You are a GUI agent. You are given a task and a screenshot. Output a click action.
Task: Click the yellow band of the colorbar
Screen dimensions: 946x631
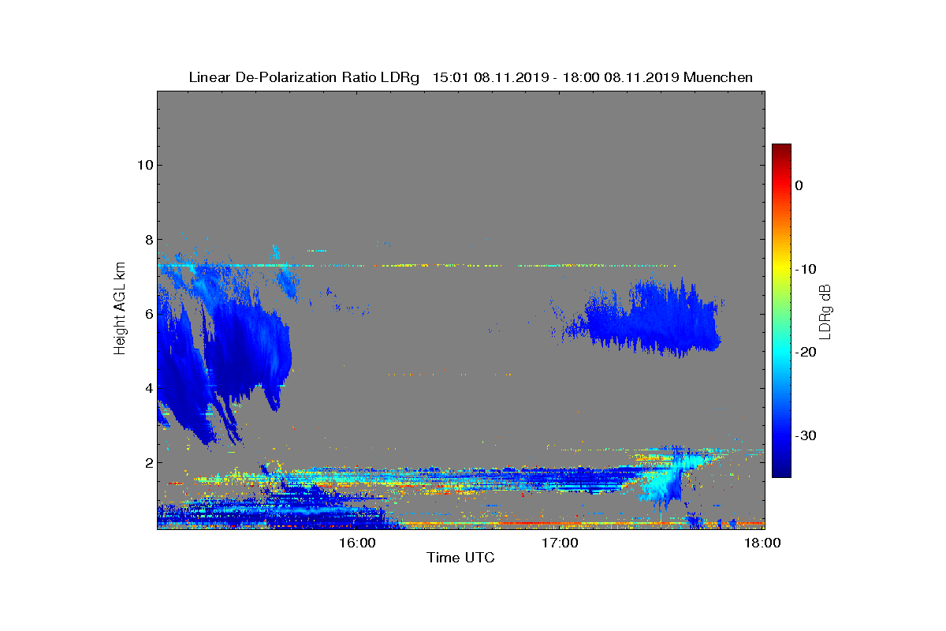click(781, 269)
